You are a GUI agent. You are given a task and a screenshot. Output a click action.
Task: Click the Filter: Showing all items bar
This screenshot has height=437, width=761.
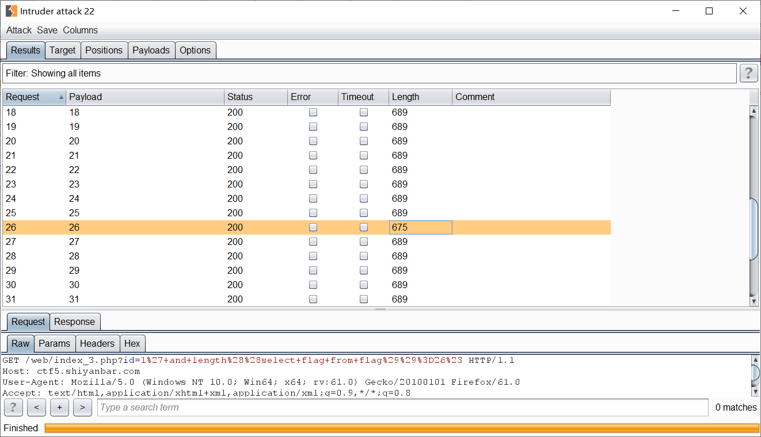click(369, 74)
